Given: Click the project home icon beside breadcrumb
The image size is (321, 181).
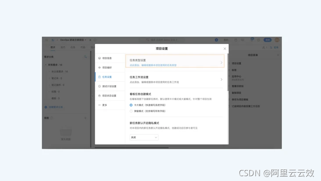Looking at the screenshot, I should [x=53, y=40].
